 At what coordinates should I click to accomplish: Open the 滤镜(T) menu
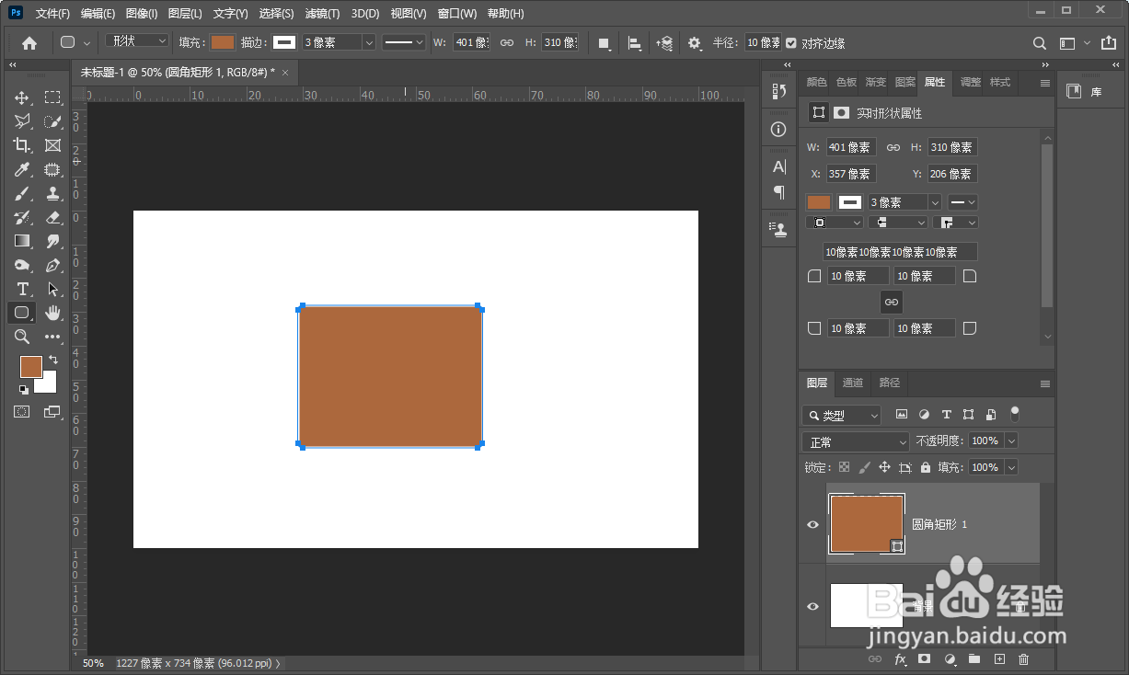click(322, 14)
